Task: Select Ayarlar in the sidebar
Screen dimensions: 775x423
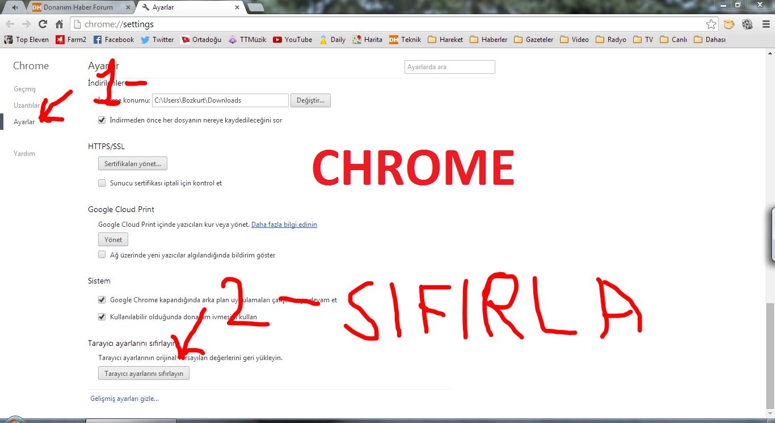Action: (x=24, y=122)
